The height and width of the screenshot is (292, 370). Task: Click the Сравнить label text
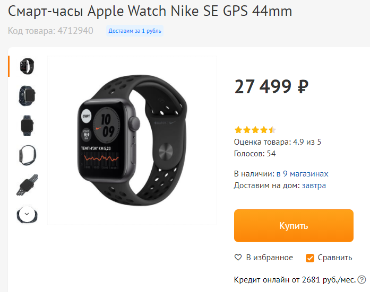tap(335, 258)
